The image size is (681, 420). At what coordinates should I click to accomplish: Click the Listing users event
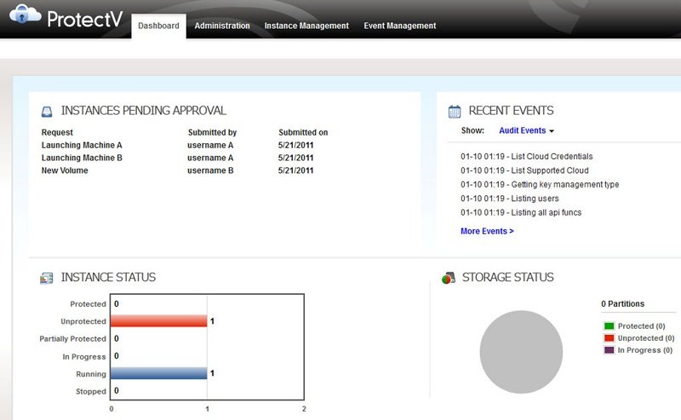509,198
